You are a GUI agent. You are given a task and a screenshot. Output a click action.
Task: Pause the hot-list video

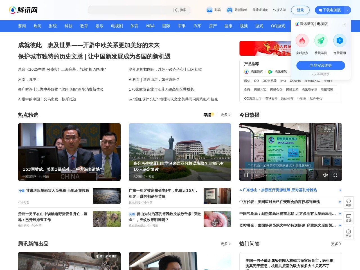click(246, 175)
